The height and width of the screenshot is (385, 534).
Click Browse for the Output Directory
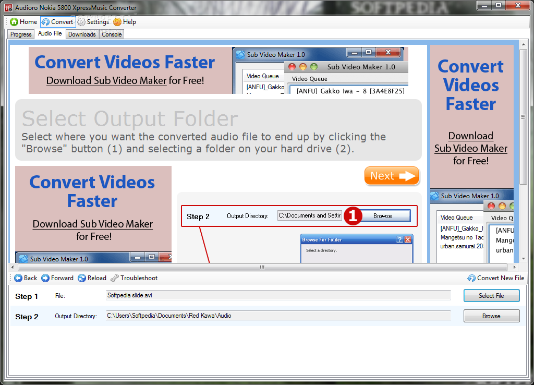tap(491, 316)
